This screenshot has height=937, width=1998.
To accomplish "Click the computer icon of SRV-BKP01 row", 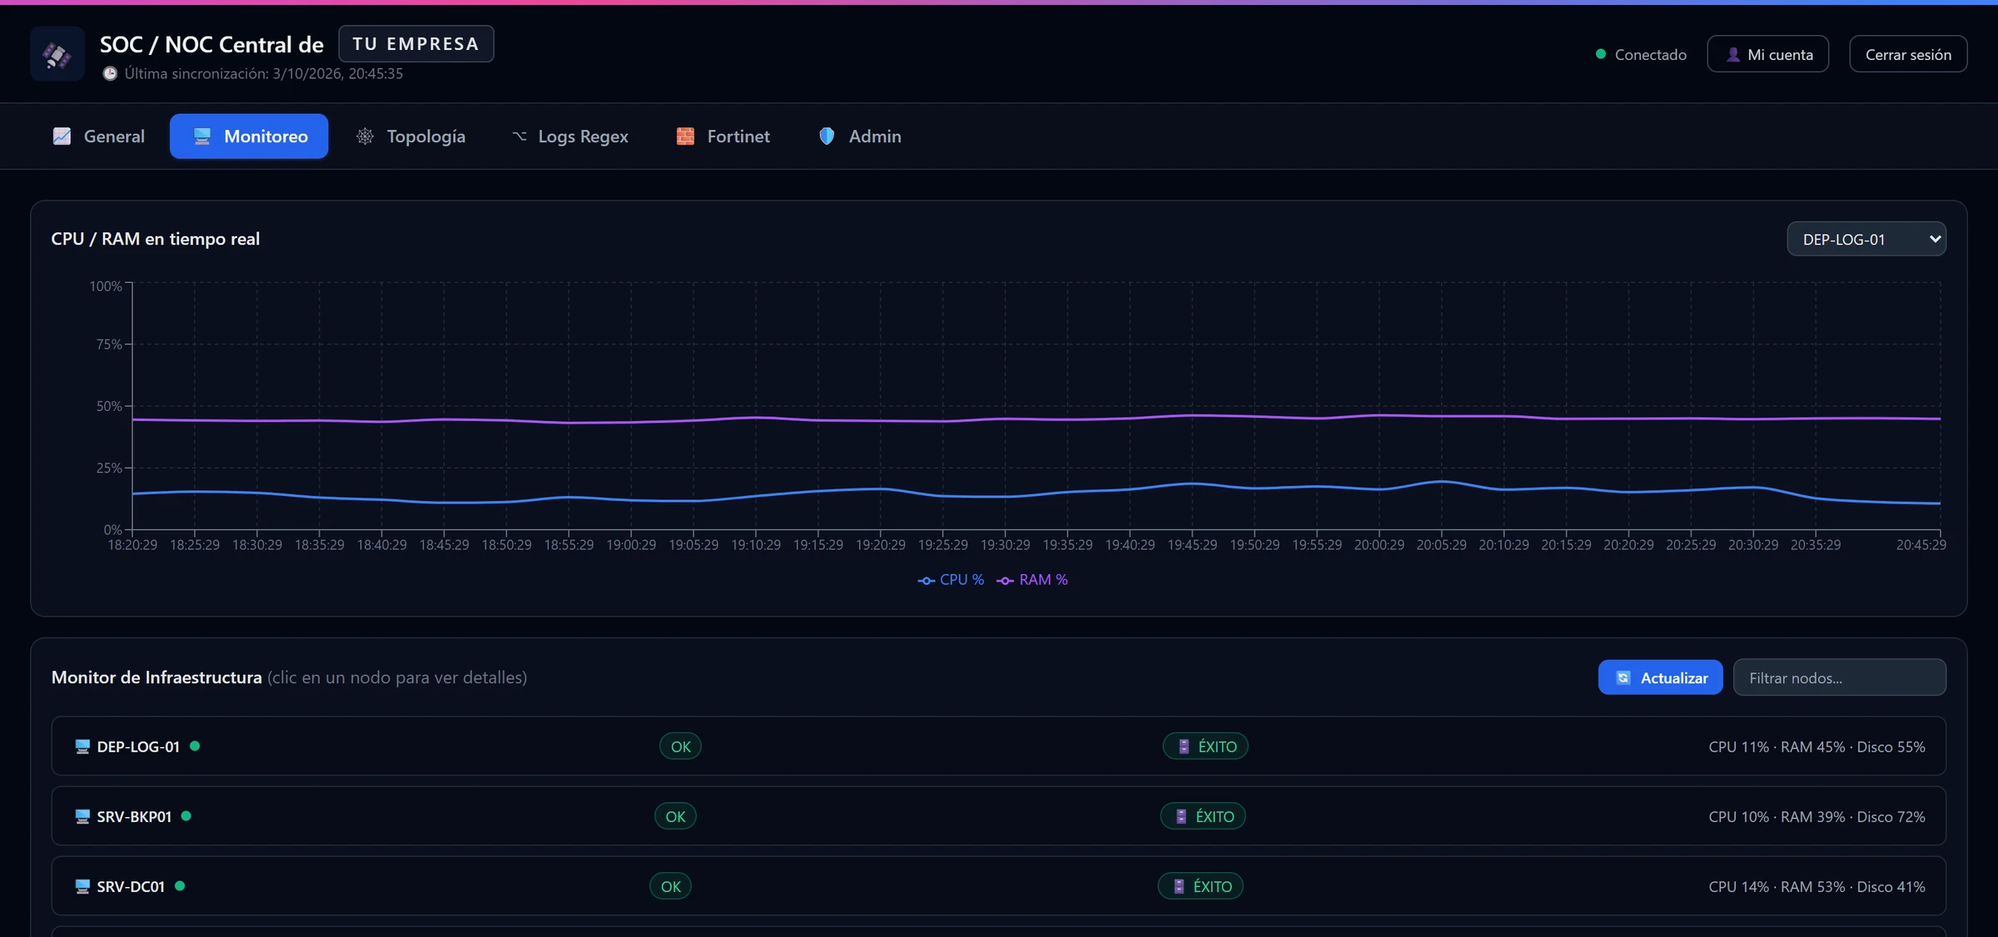I will click(82, 816).
